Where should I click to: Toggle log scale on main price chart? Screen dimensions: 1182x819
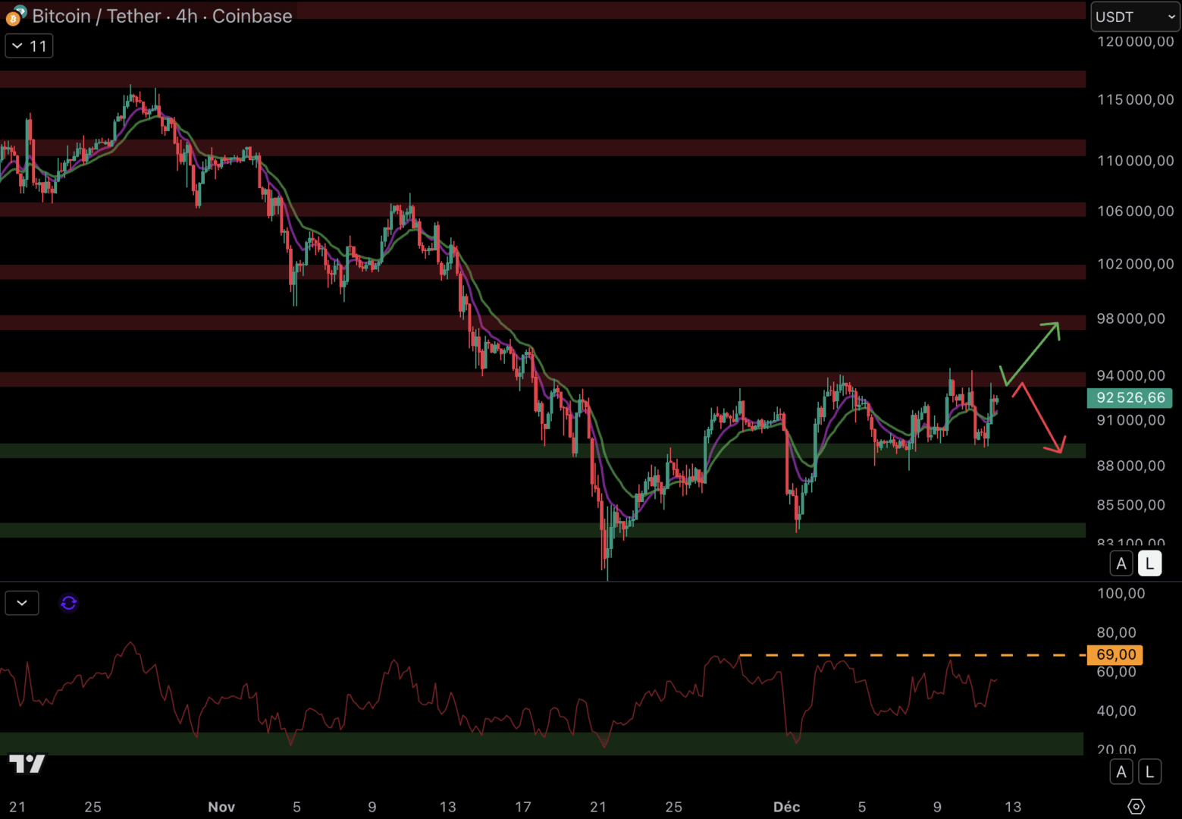tap(1149, 563)
